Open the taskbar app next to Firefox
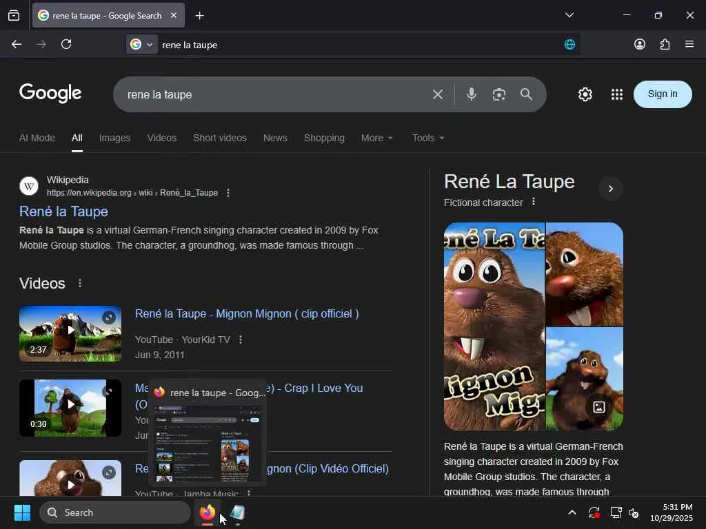 coord(237,512)
